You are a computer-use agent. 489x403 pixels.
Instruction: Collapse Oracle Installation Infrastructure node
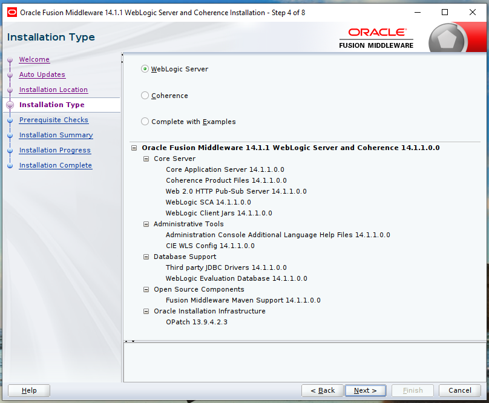tap(146, 311)
